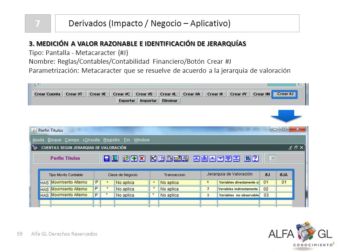Image resolution: width=337 pixels, height=252 pixels.
Task: Click the Jerarquia de Valoración cell showing 2
Action: 209,189
